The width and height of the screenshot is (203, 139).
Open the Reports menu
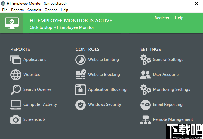[17, 10]
